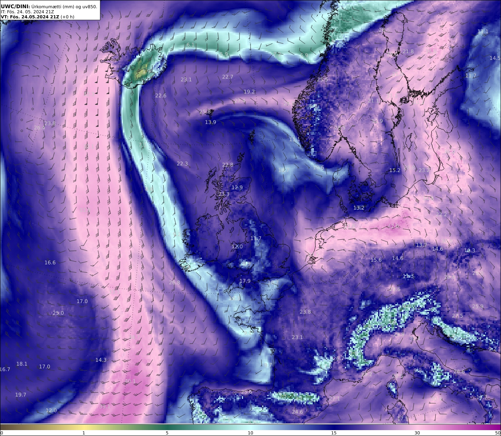Click the 15 label under the color scale
The image size is (501, 436).
click(334, 433)
